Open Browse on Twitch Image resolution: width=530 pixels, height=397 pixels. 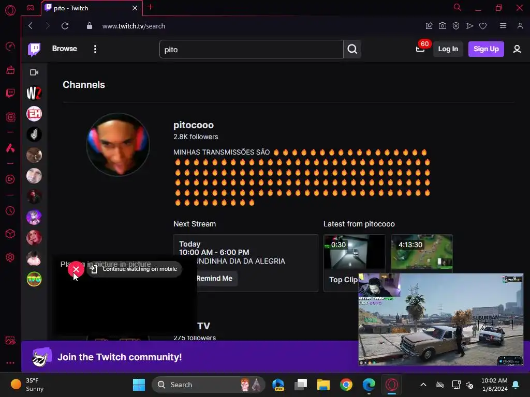tap(65, 49)
